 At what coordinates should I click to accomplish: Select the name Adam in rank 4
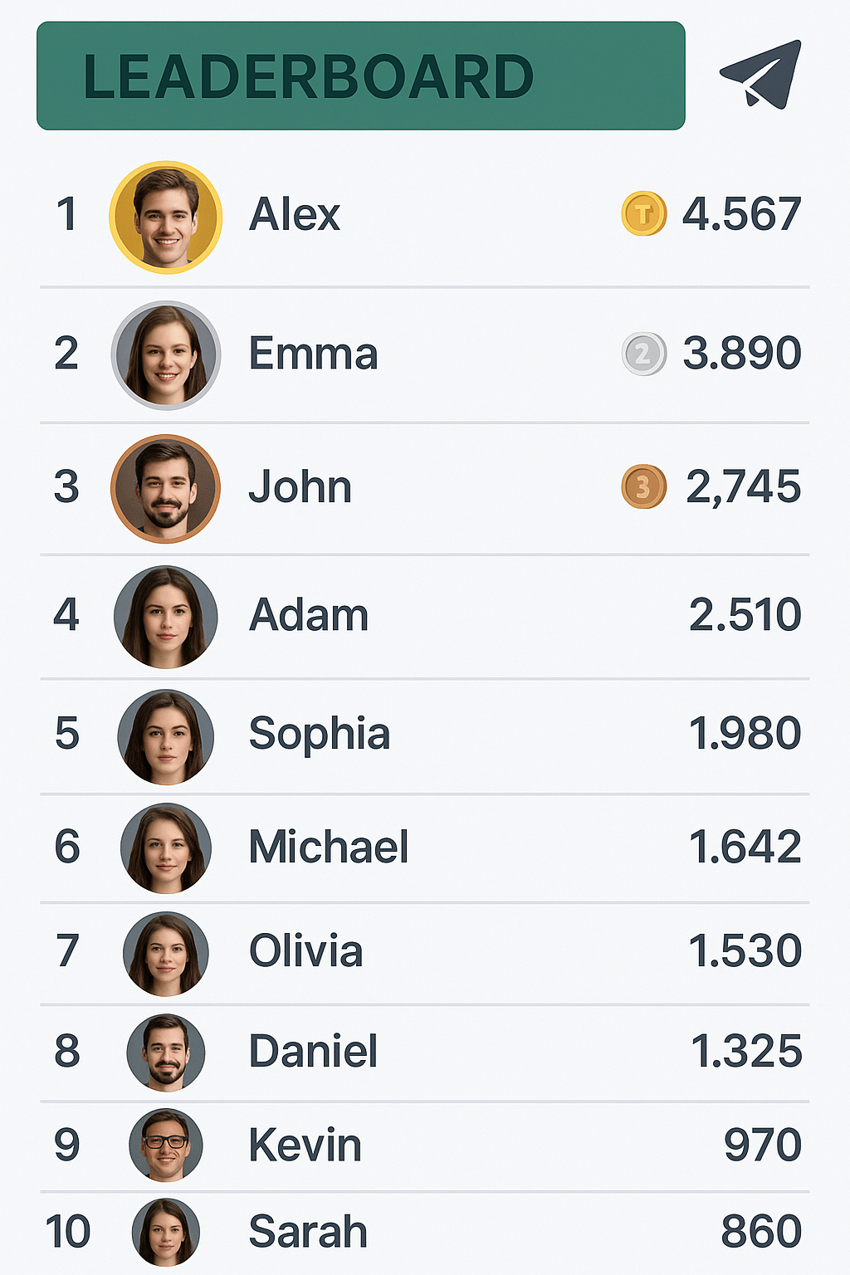309,615
